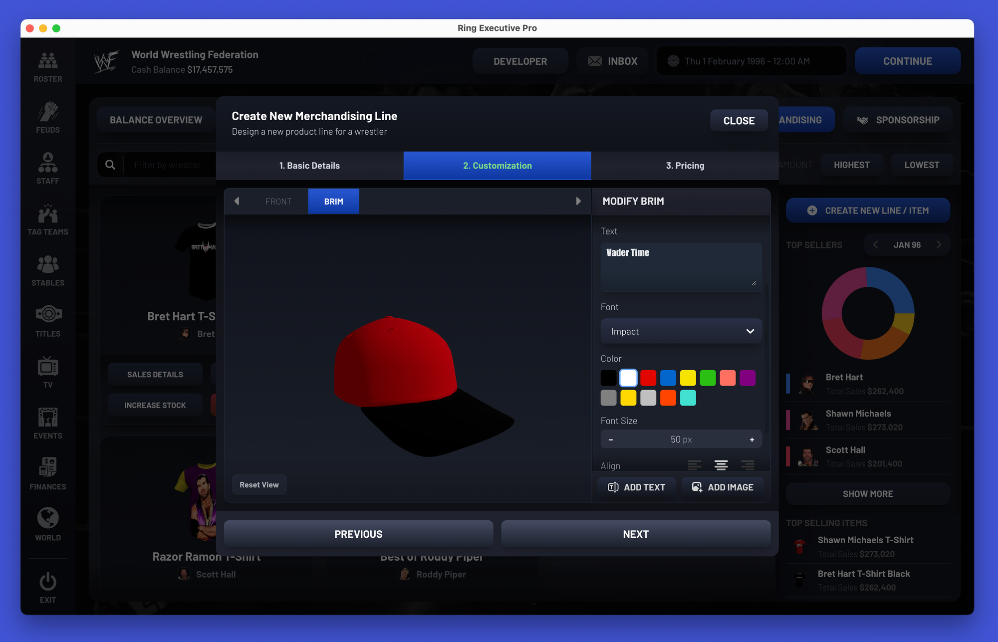Expand the Impact font dropdown
998x642 pixels.
click(681, 331)
